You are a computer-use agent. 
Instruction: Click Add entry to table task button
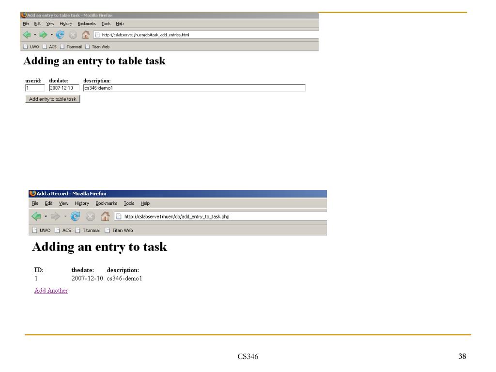click(53, 99)
